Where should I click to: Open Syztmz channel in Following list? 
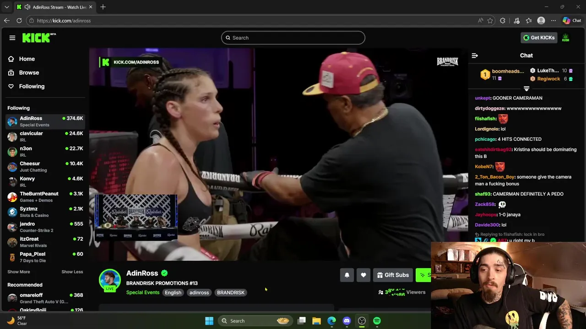[45, 212]
